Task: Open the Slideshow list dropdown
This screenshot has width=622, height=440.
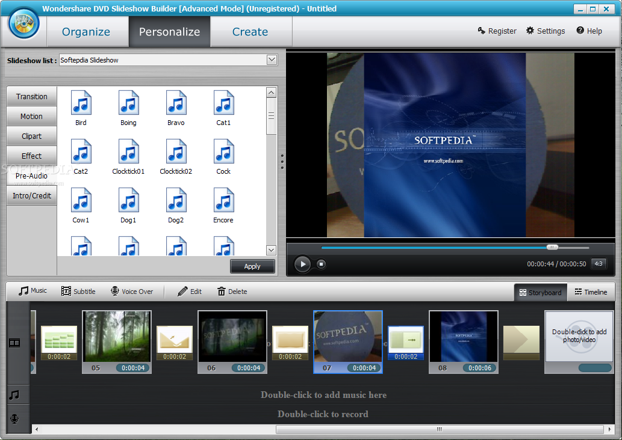Action: coord(272,60)
